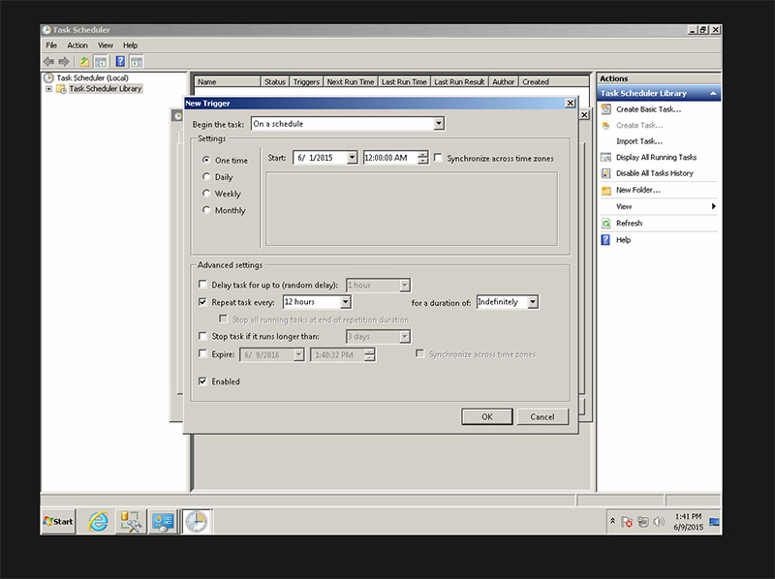Close the New Trigger dialog
Viewport: 775px width, 579px height.
[570, 103]
